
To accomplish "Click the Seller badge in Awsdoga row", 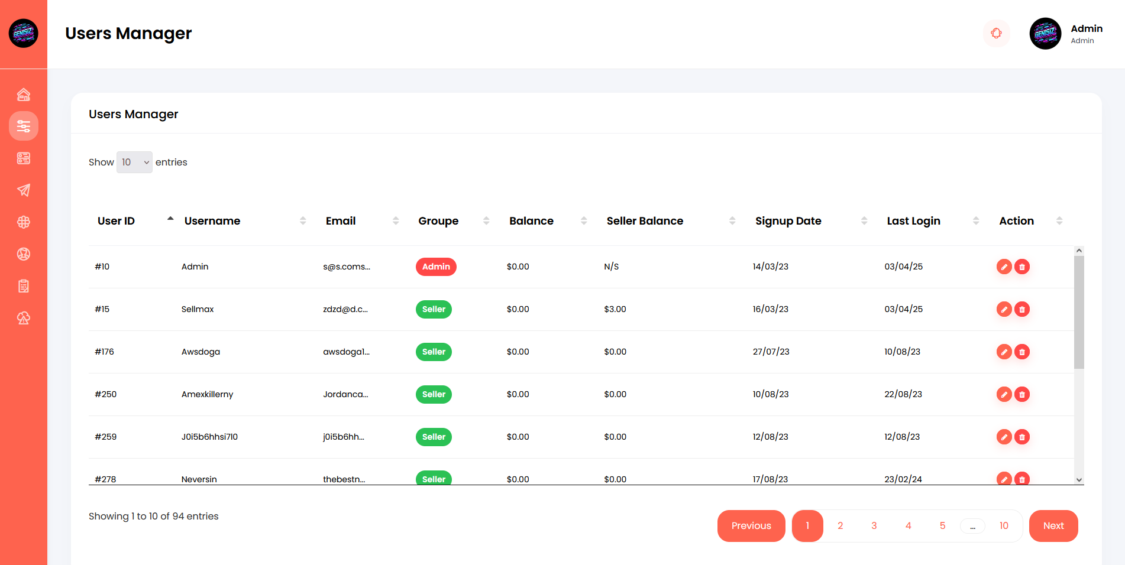I will (434, 352).
